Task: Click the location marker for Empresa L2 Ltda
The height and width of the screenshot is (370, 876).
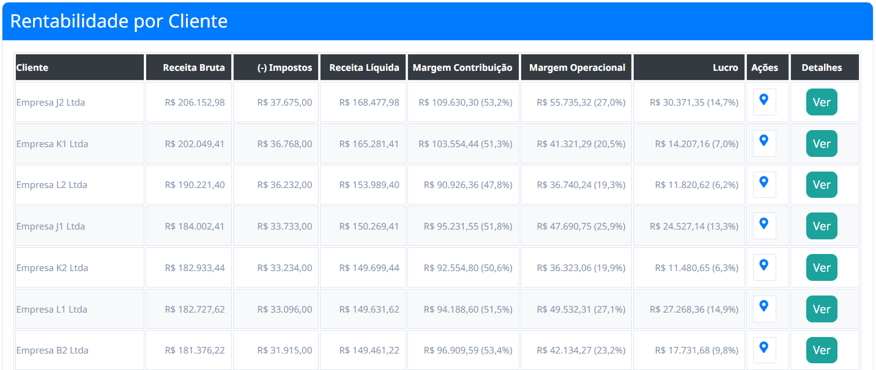Action: 764,182
